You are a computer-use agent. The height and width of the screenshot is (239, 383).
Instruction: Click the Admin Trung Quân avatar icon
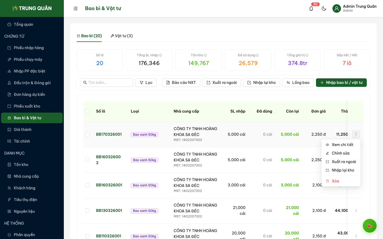click(x=337, y=8)
